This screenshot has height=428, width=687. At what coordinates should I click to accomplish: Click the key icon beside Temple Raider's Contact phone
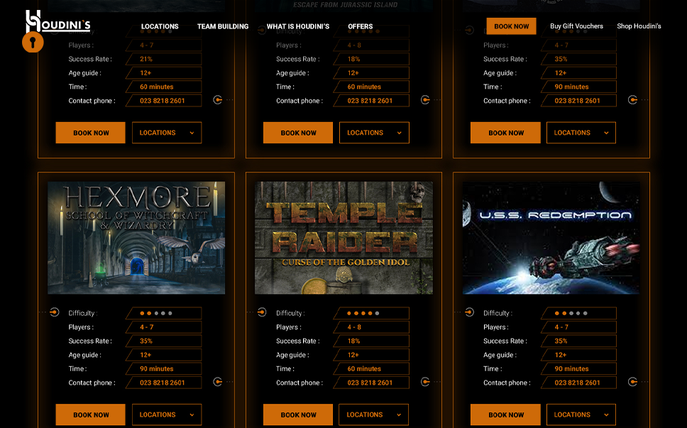pyautogui.click(x=425, y=382)
